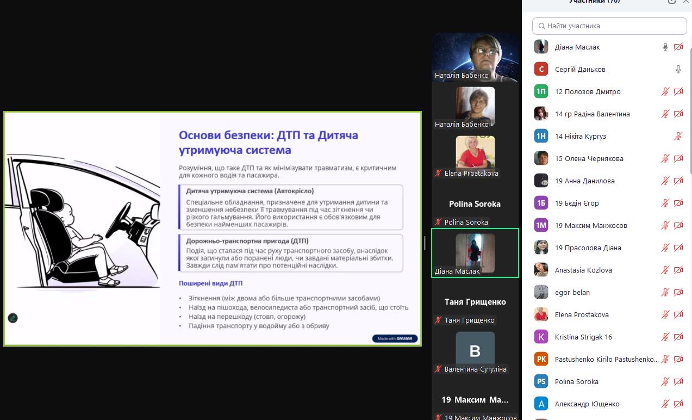Click Діана Маслак's microphone icon in participants list
The width and height of the screenshot is (692, 420).
click(x=665, y=47)
